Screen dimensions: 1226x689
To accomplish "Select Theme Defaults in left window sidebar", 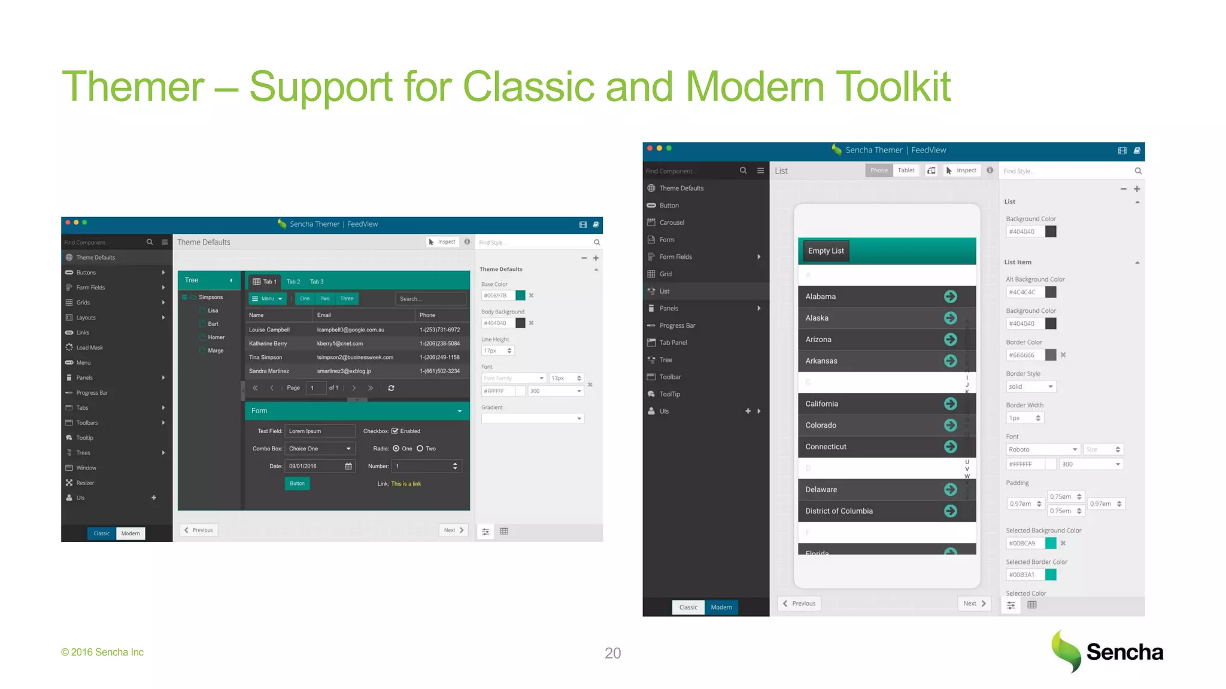I will [x=117, y=257].
